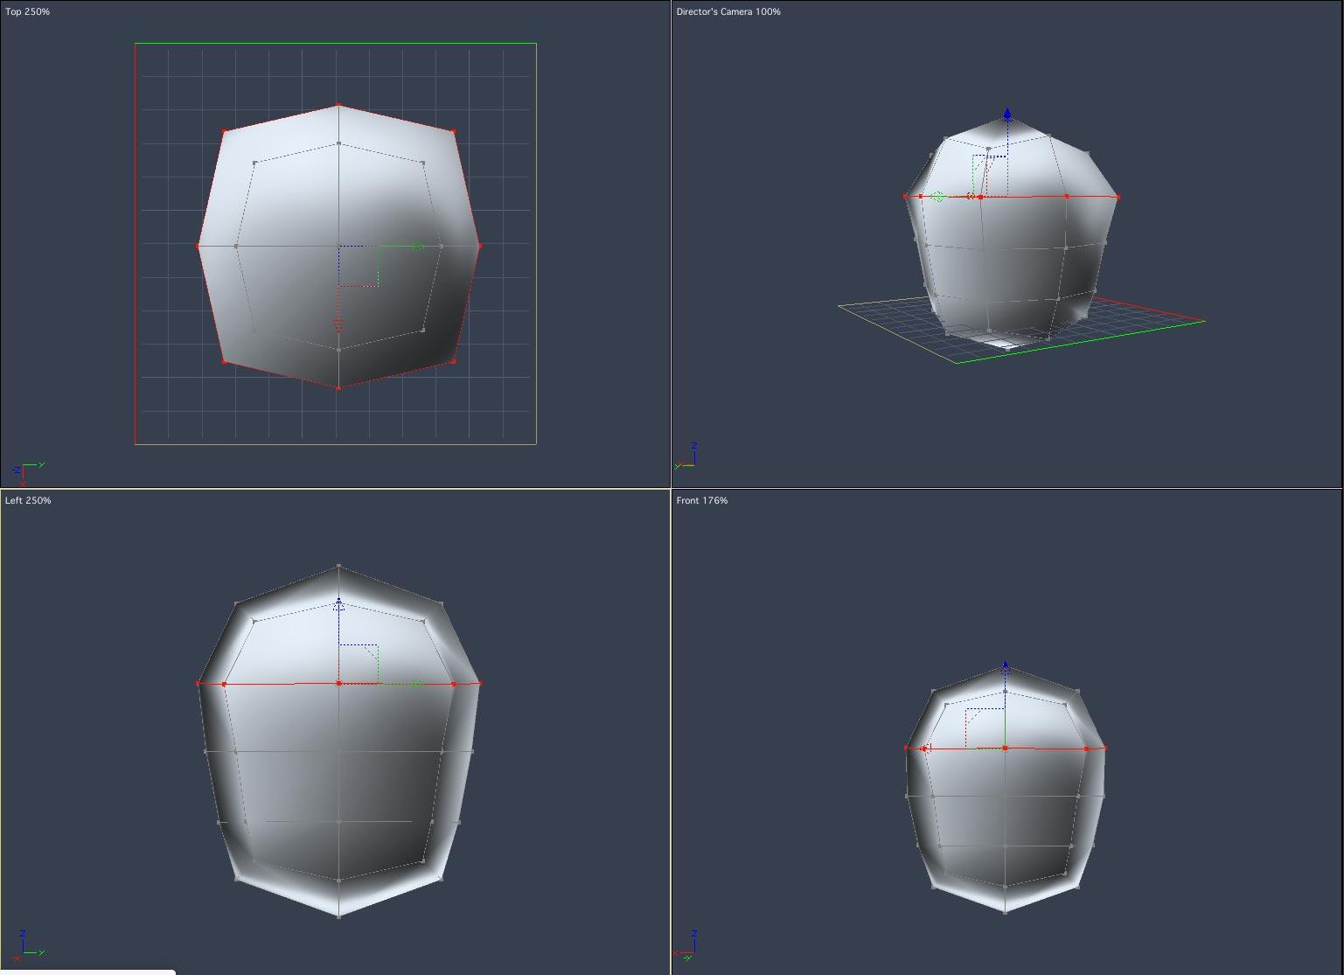Grab the green Y-axis handle in Top view
This screenshot has width=1344, height=975.
click(x=418, y=247)
